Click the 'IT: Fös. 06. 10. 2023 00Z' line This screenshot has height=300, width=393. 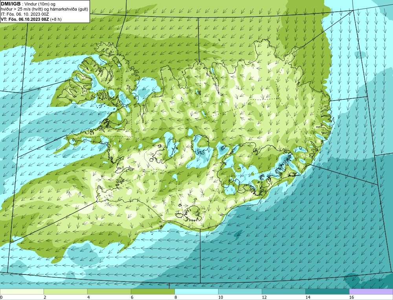coord(24,14)
